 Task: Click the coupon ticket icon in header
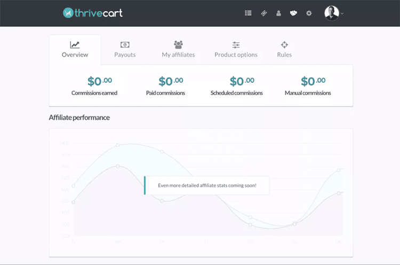pyautogui.click(x=263, y=13)
